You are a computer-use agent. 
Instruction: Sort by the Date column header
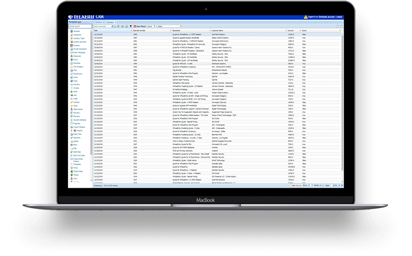pos(113,30)
